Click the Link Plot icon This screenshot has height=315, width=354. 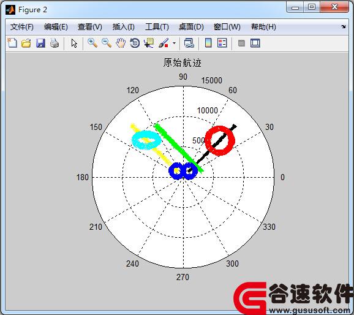click(189, 43)
